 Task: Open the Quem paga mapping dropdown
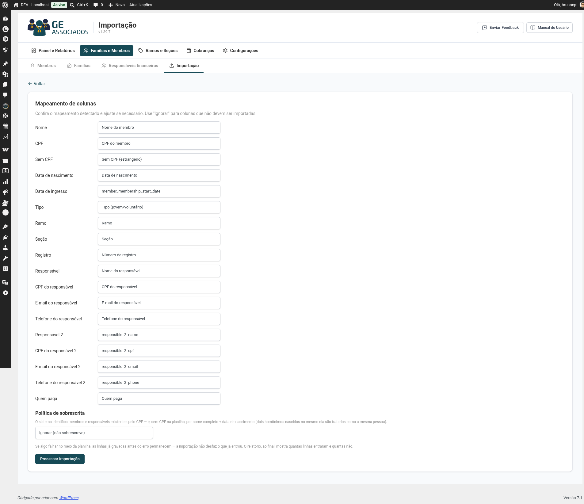click(x=159, y=399)
